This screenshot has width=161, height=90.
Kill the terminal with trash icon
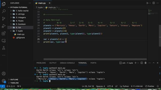coord(145,63)
